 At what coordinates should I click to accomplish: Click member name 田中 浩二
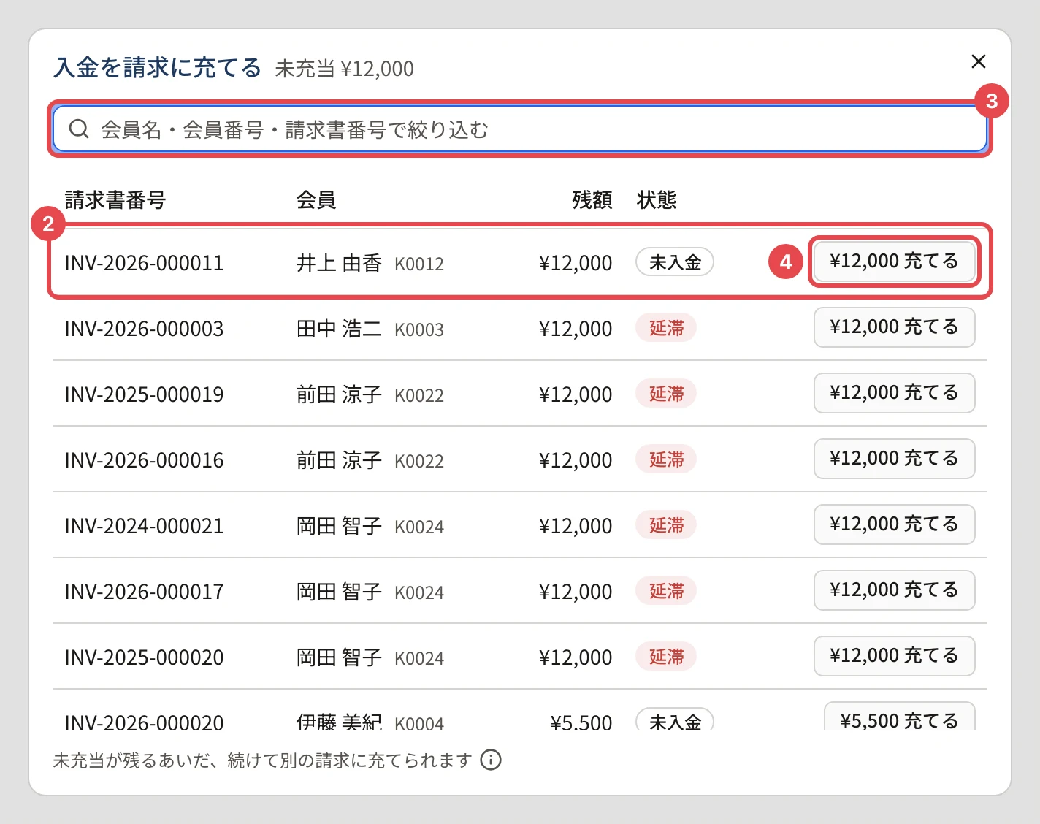click(339, 329)
